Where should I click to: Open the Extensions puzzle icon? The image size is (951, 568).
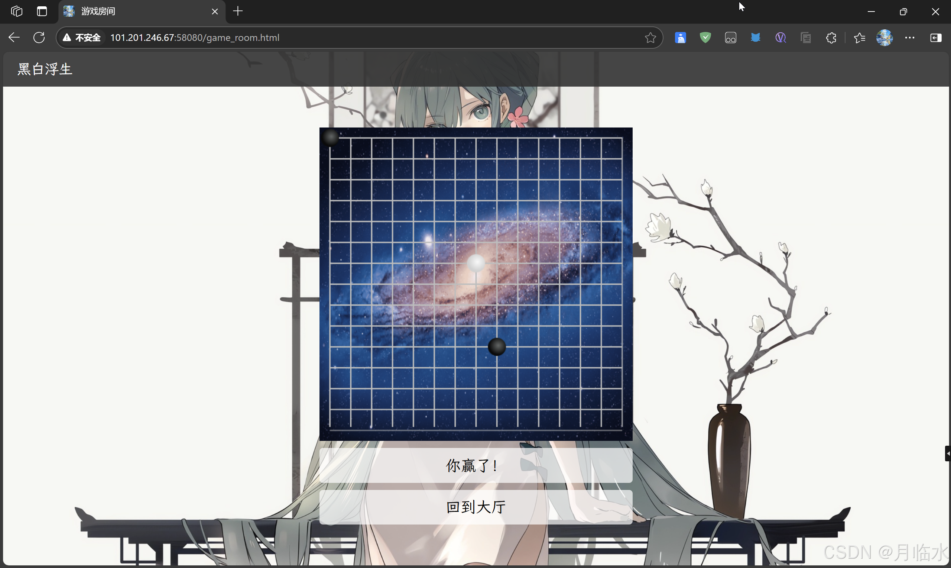click(x=831, y=38)
